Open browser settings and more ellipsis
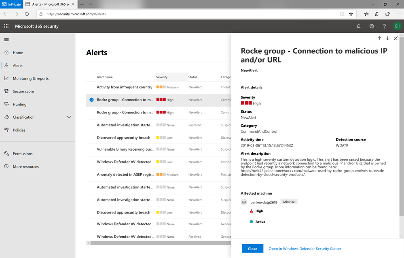This screenshot has width=404, height=258. 398,14
